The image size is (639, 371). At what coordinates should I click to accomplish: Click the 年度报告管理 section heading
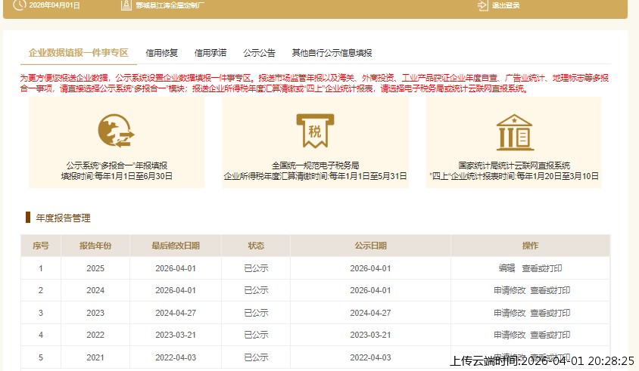(63, 218)
